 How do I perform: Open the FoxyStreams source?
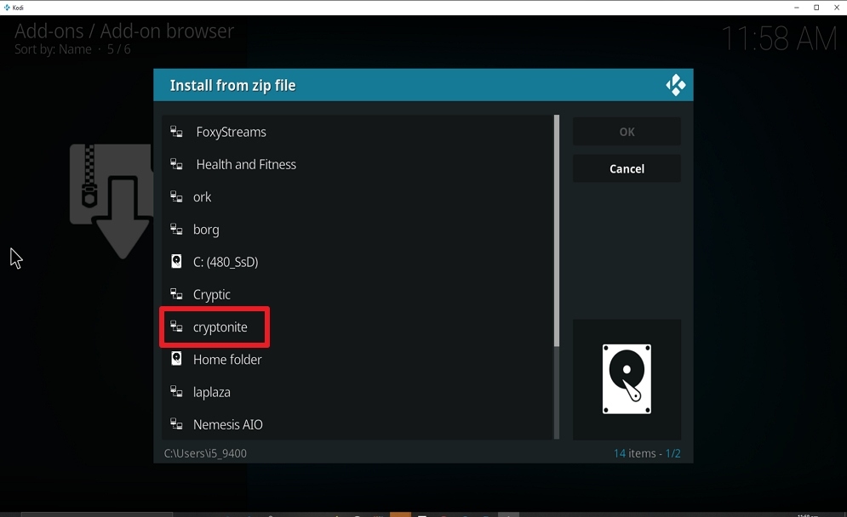pyautogui.click(x=358, y=132)
